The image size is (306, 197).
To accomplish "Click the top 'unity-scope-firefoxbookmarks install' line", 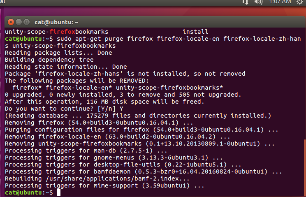I will (x=107, y=32).
